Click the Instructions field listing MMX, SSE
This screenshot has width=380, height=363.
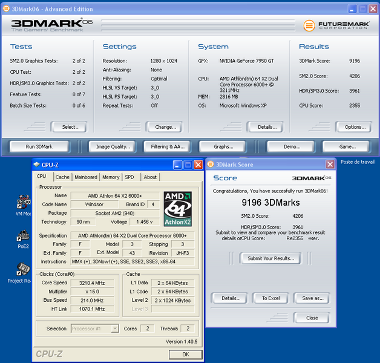pos(133,261)
